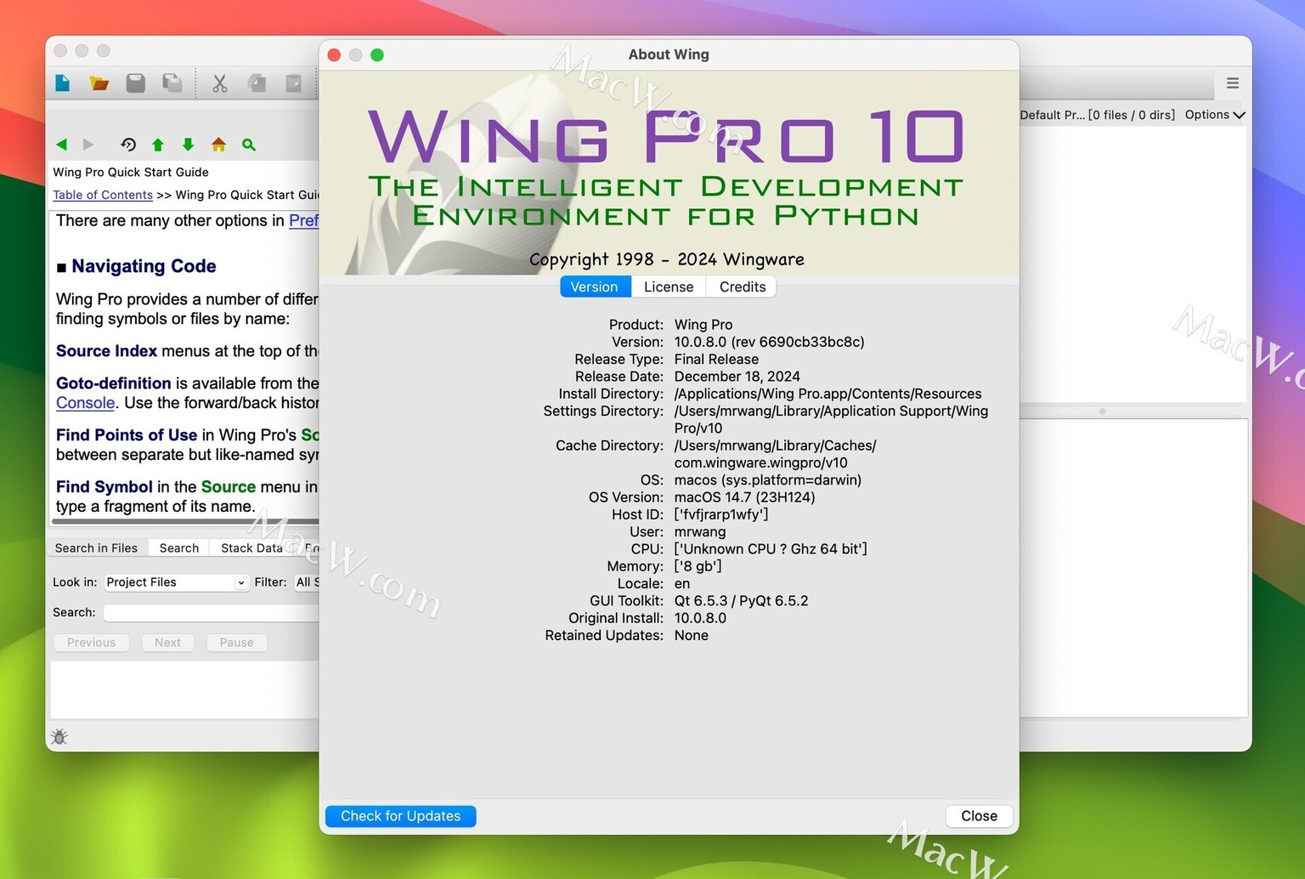This screenshot has width=1305, height=879.
Task: Switch to the License tab
Action: 669,286
